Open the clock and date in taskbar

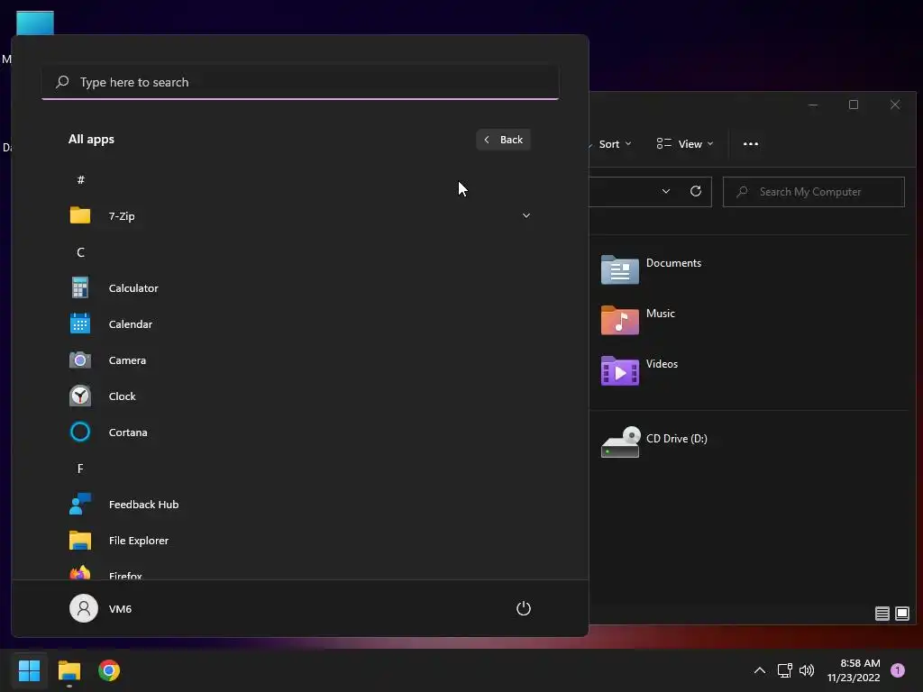click(854, 670)
